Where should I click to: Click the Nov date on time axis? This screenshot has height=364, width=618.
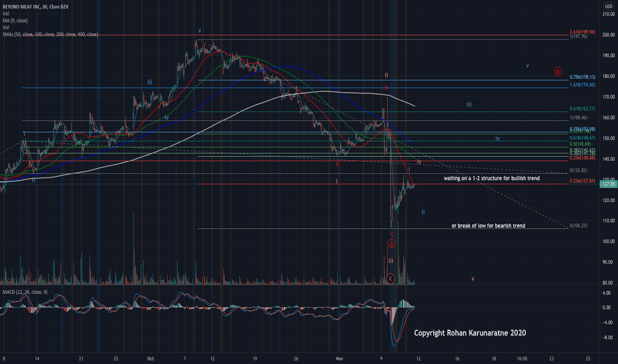point(340,359)
